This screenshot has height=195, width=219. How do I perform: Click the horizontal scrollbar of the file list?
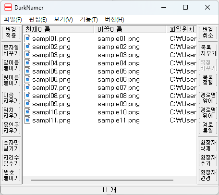tap(102, 180)
